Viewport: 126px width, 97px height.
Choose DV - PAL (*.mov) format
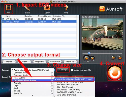(75, 87)
